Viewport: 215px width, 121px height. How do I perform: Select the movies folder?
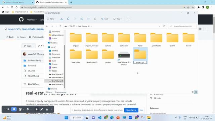[x=188, y=40]
